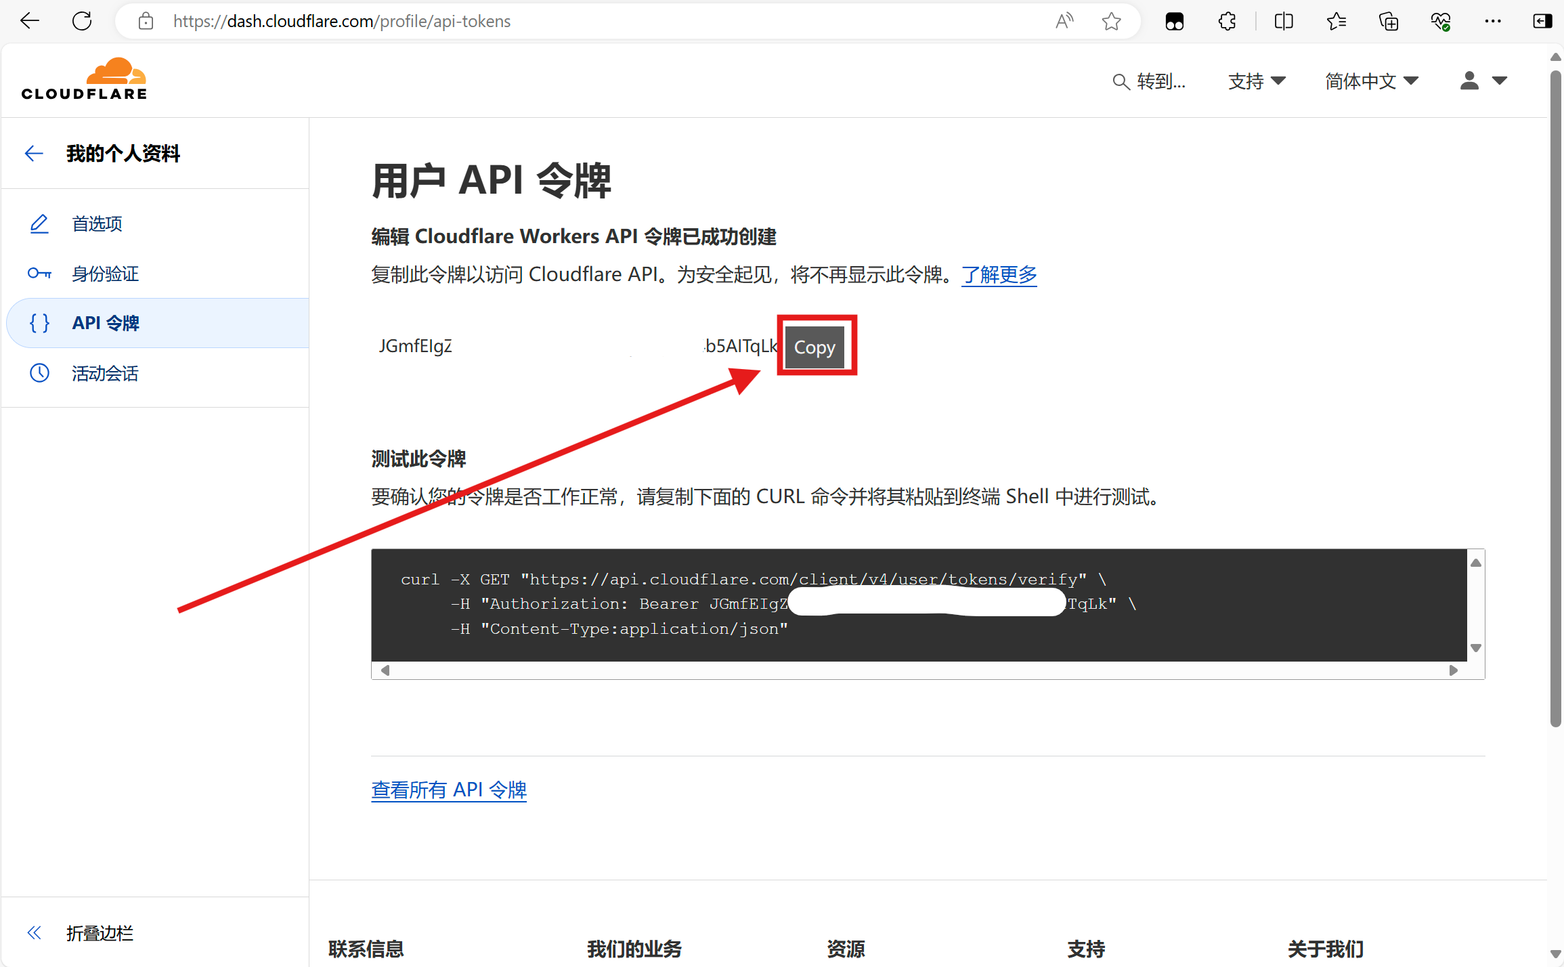Open browser settings three-dots menu
Image resolution: width=1564 pixels, height=967 pixels.
(1492, 21)
